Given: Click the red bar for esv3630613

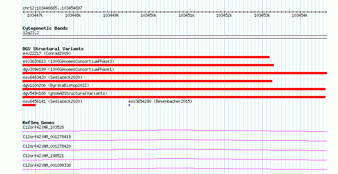Looking at the screenshot, I should [148, 65].
